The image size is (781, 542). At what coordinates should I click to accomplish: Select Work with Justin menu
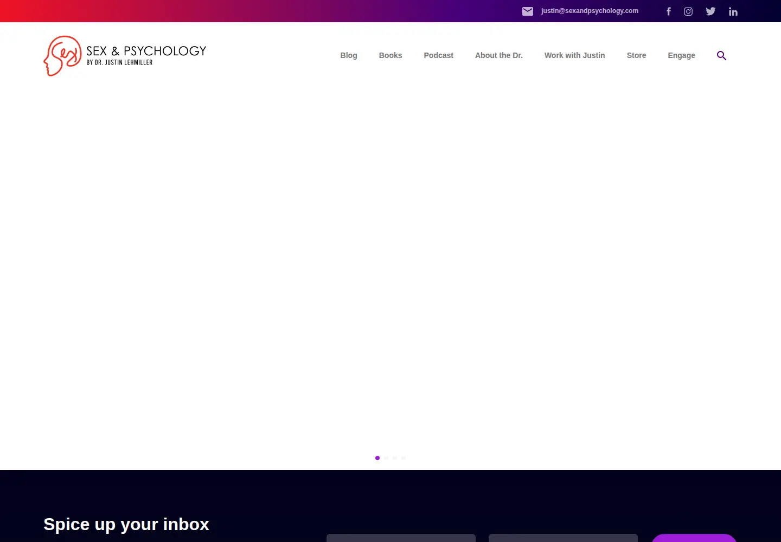tap(574, 55)
